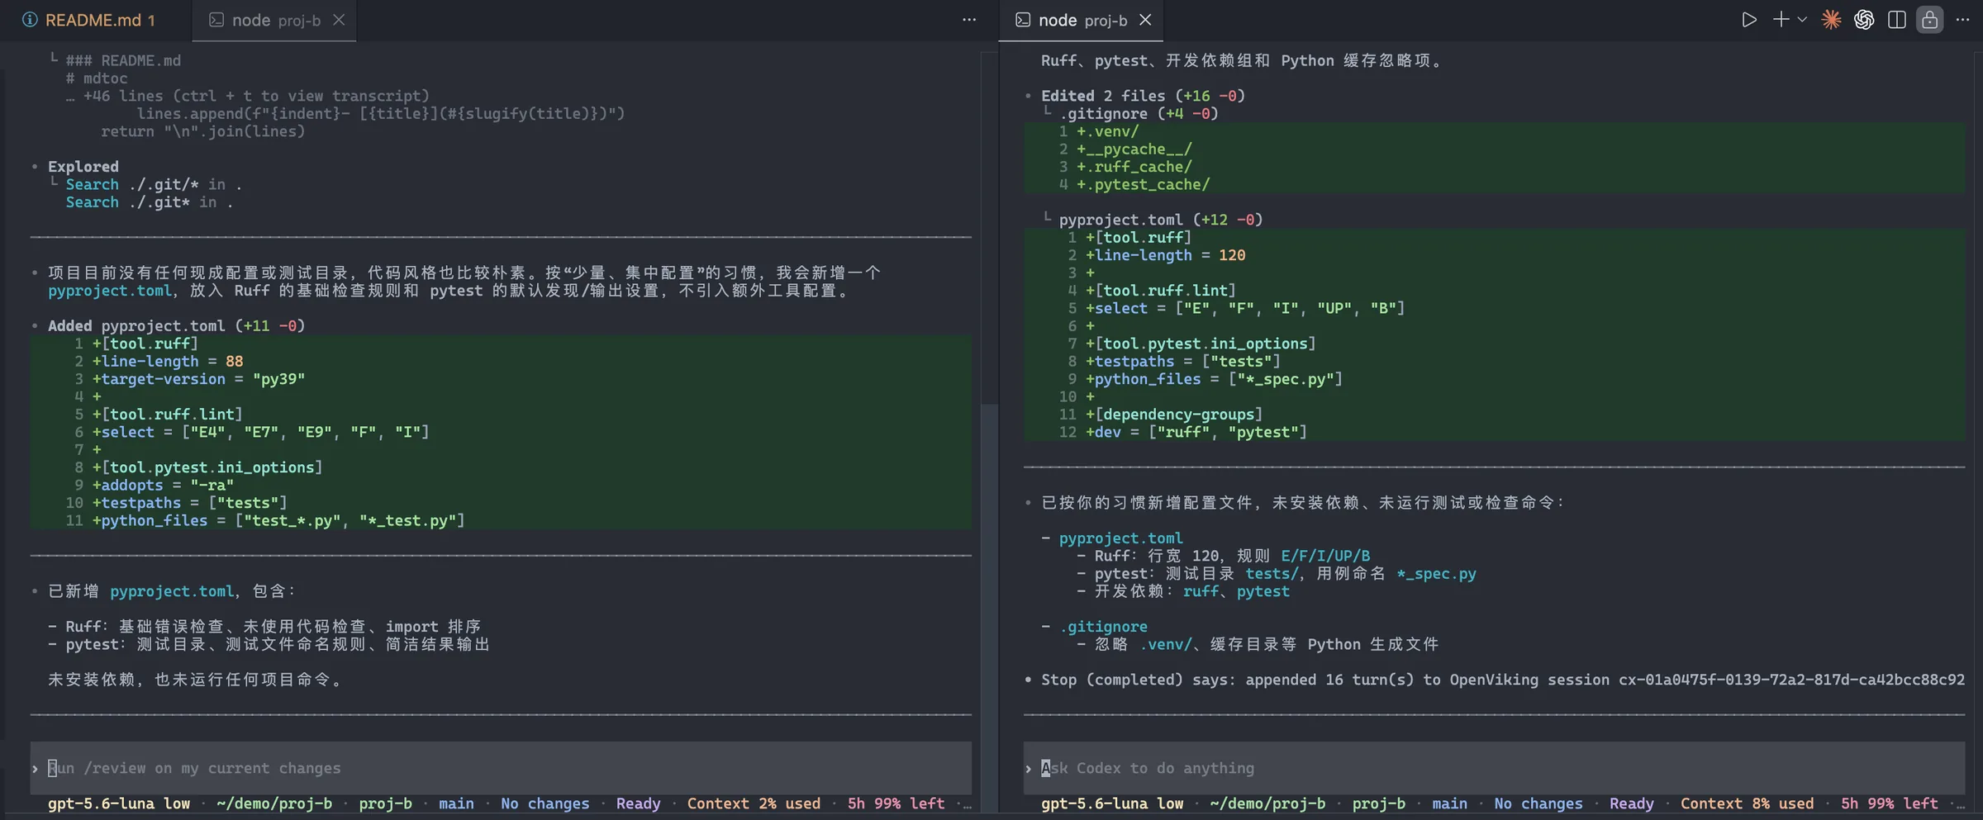Click the split editor layout icon
Viewport: 1983px width, 820px height.
point(1897,20)
